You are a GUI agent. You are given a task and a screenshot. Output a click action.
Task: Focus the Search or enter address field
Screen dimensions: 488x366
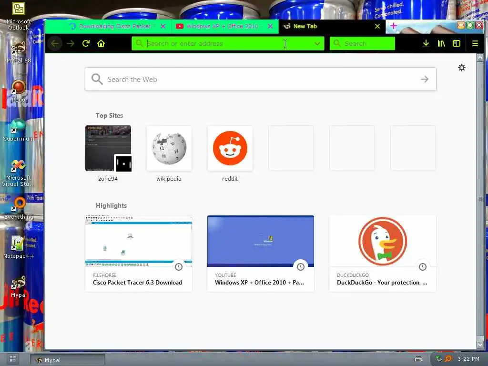pyautogui.click(x=228, y=43)
